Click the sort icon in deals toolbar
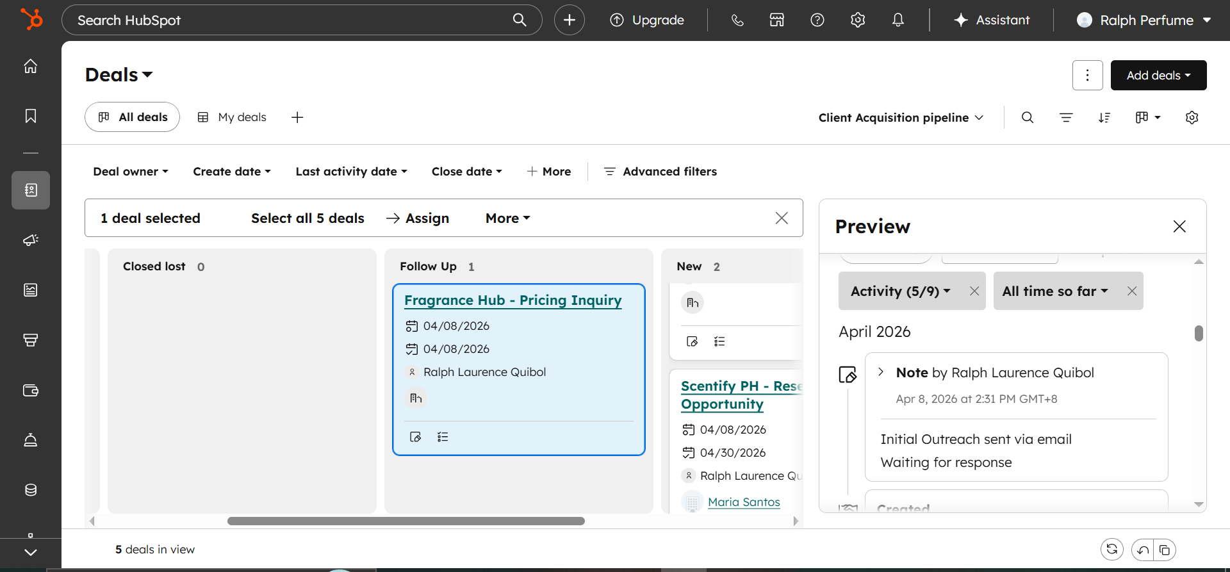1230x572 pixels. coord(1104,117)
